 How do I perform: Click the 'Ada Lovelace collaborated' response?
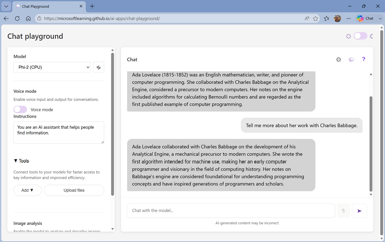click(x=221, y=165)
